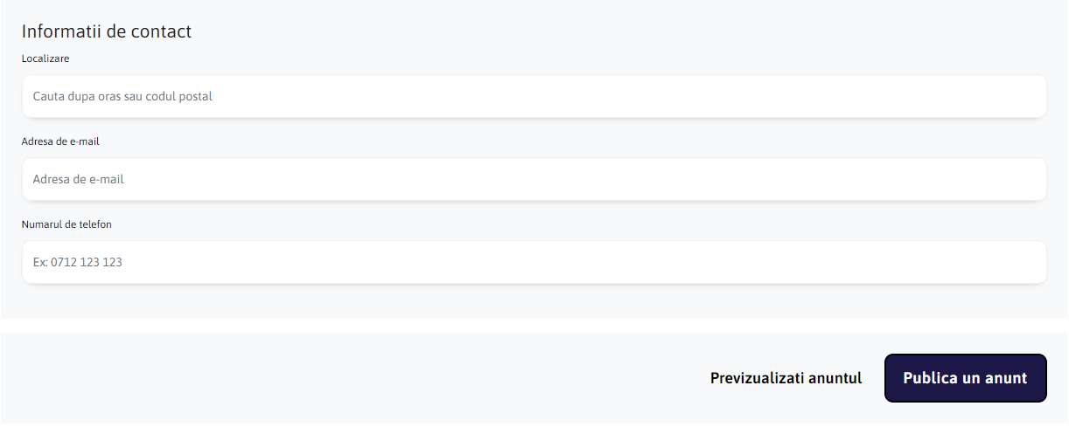This screenshot has width=1069, height=427.
Task: Open Previzualizati anuntul preview link
Action: click(x=786, y=378)
